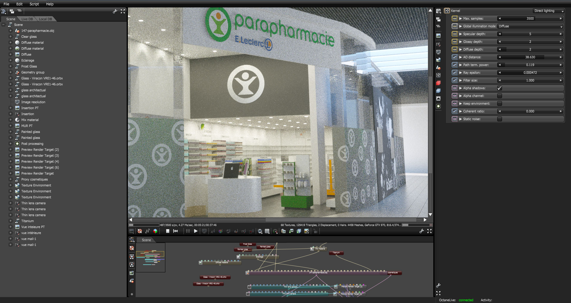
Task: Switch to the Local DB tab
Action: point(45,19)
